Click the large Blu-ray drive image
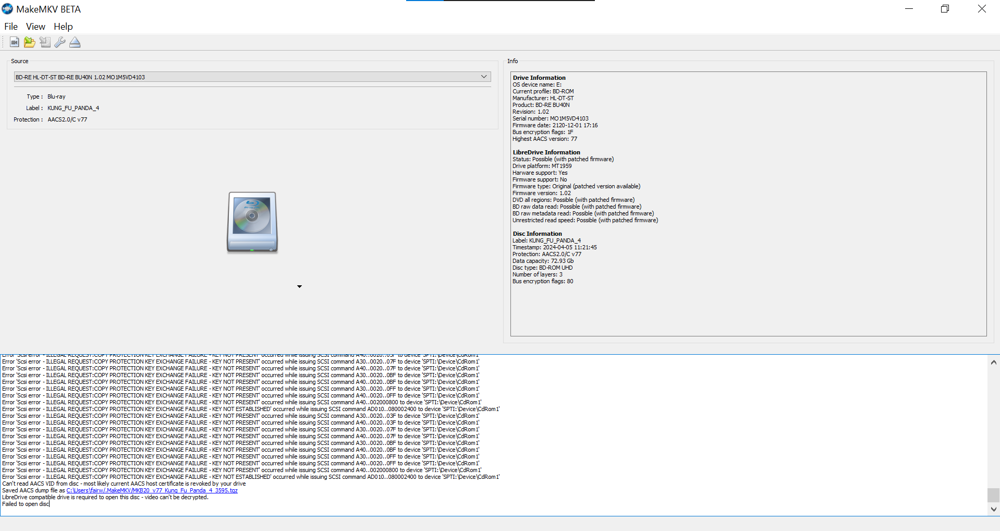 pyautogui.click(x=252, y=222)
